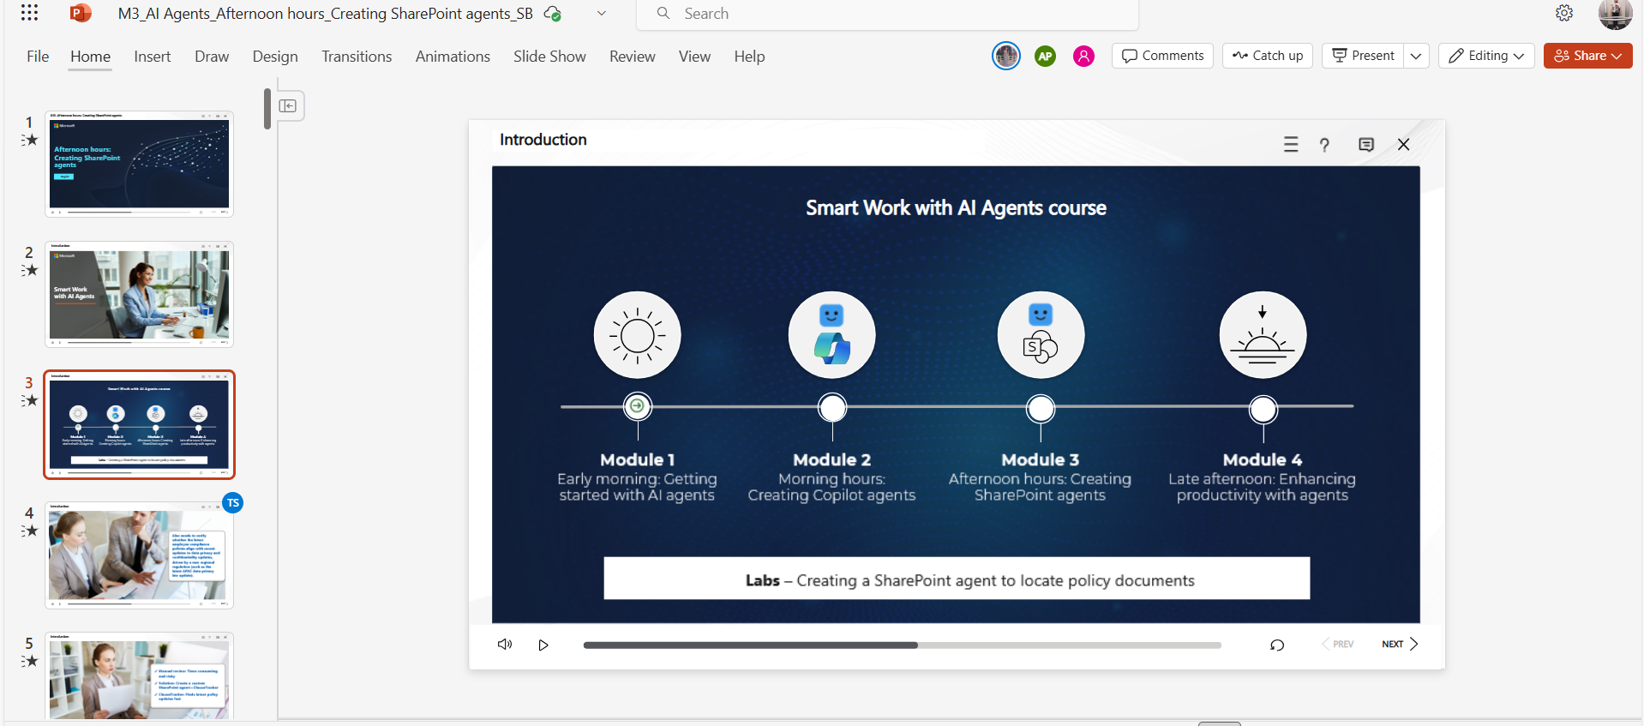
Task: Open the Review tab
Action: pos(633,57)
